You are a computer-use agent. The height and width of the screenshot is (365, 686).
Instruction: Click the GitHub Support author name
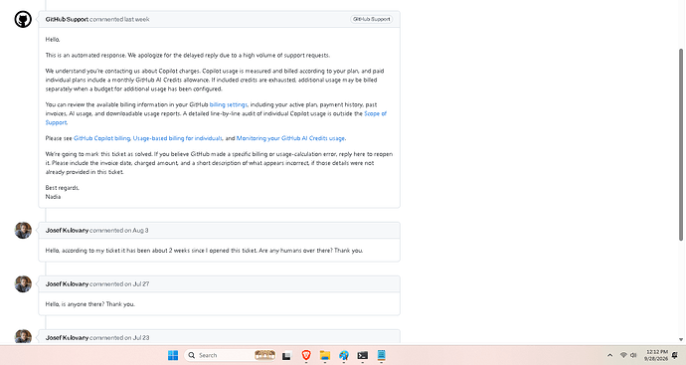pos(67,19)
